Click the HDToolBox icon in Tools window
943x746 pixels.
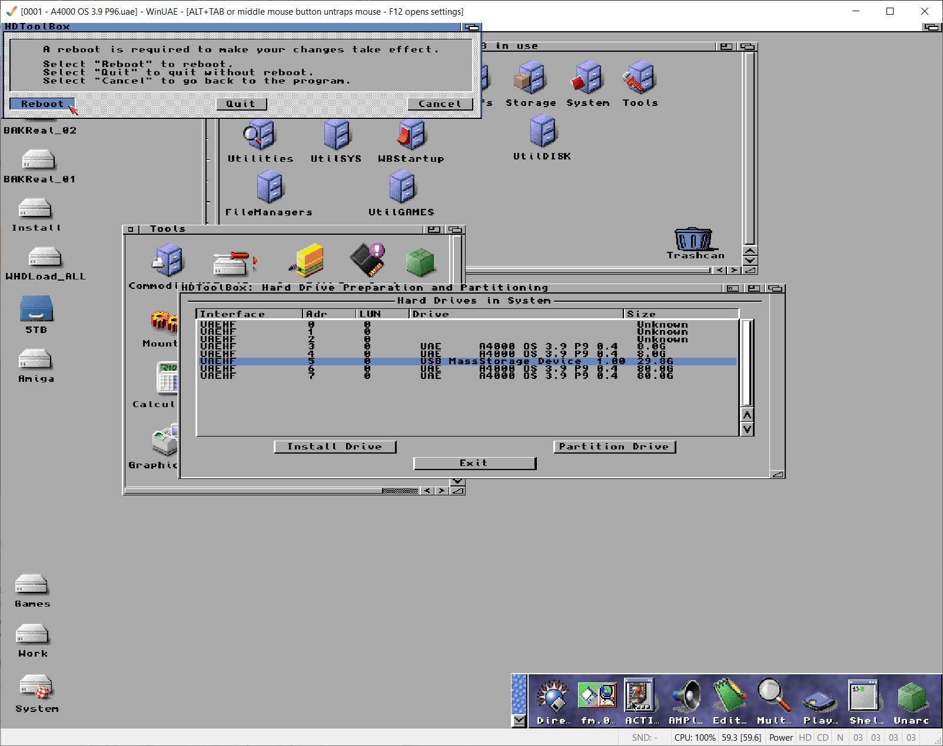click(235, 263)
